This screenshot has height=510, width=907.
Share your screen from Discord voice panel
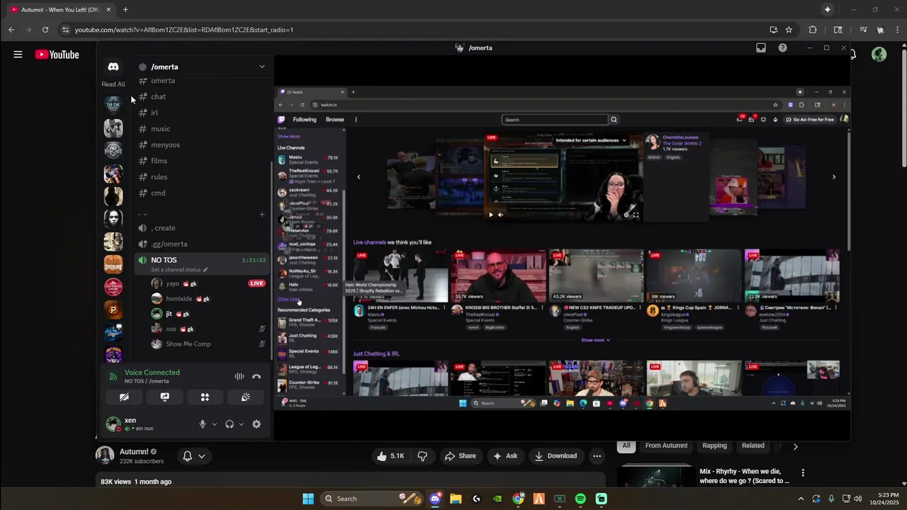pyautogui.click(x=164, y=397)
